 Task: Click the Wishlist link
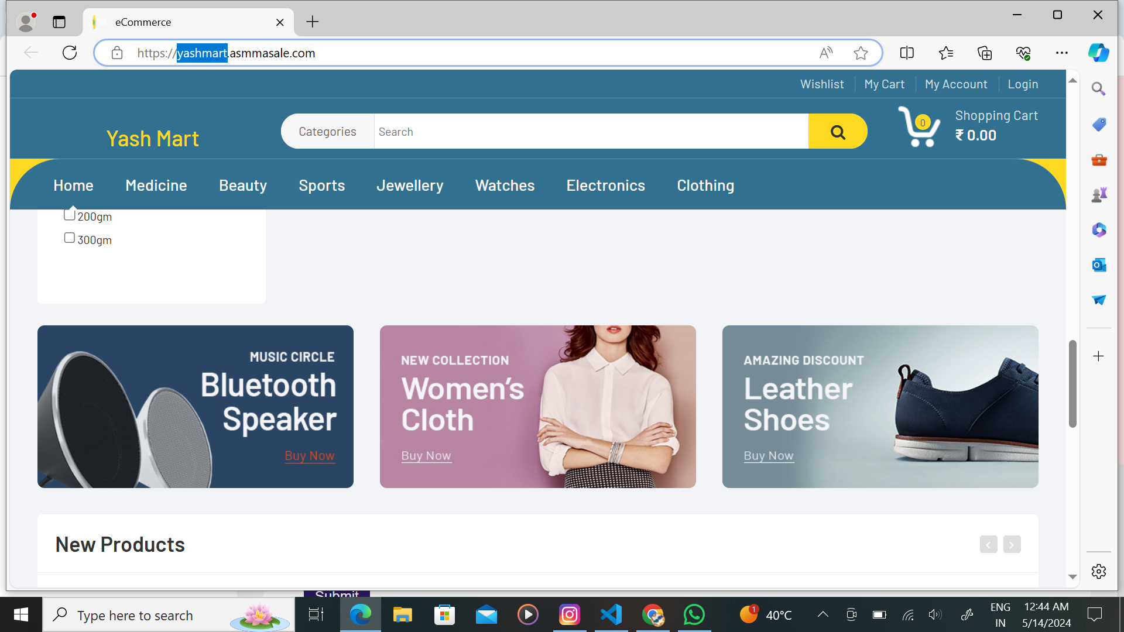click(x=822, y=84)
